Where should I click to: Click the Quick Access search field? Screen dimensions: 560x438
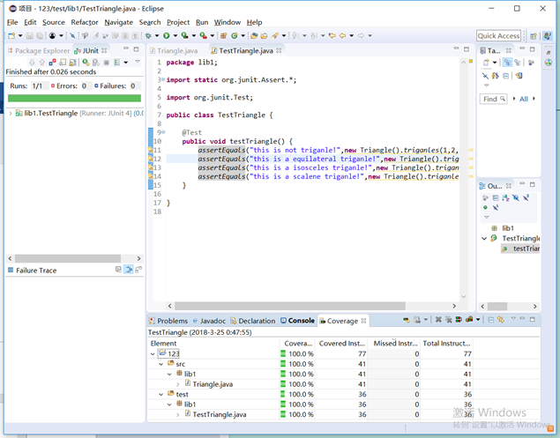click(499, 36)
